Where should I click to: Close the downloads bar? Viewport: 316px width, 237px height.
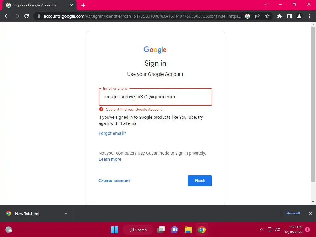tap(310, 213)
